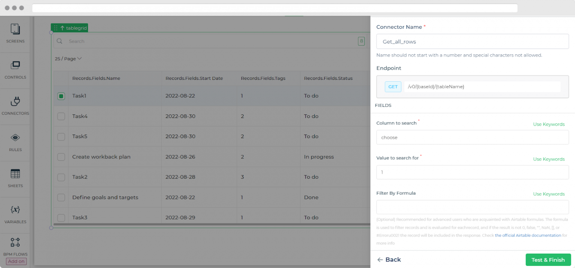Open the Connectors panel
The width and height of the screenshot is (575, 268).
click(15, 105)
